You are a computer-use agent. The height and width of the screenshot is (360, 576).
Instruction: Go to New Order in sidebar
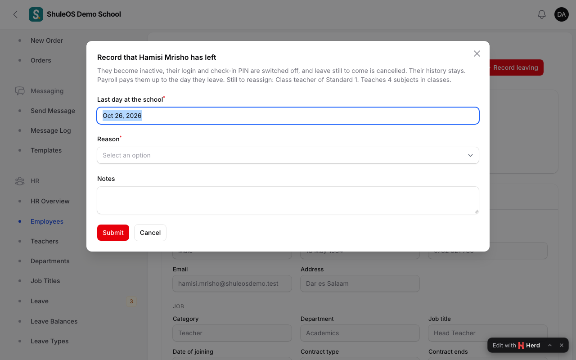coord(47,40)
